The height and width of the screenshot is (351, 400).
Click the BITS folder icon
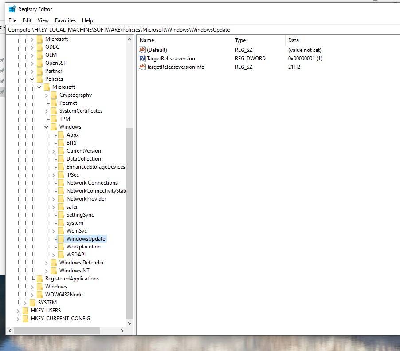(61, 143)
